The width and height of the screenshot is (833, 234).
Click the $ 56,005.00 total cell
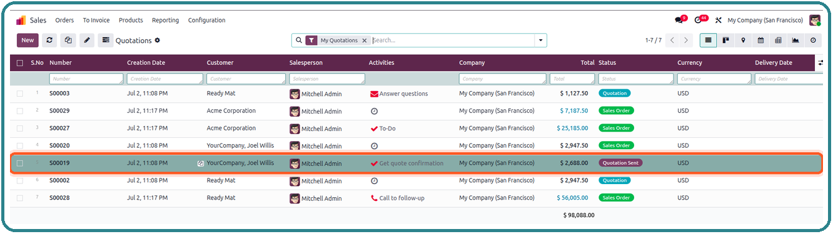coord(572,198)
